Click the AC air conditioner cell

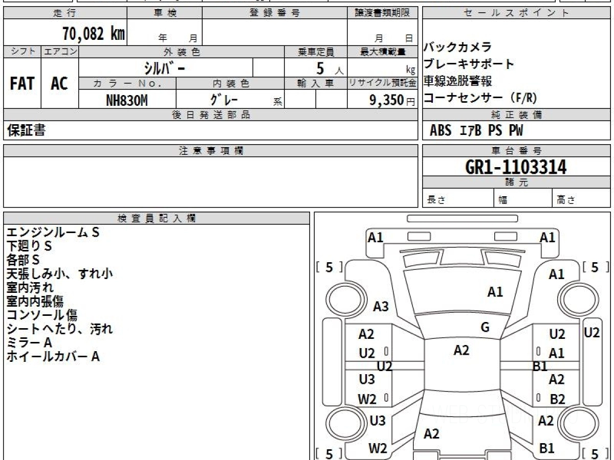click(59, 84)
